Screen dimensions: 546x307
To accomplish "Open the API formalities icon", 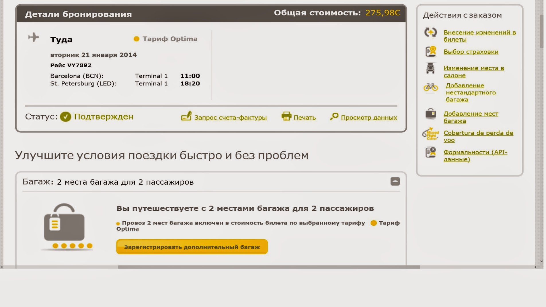I will (x=430, y=152).
